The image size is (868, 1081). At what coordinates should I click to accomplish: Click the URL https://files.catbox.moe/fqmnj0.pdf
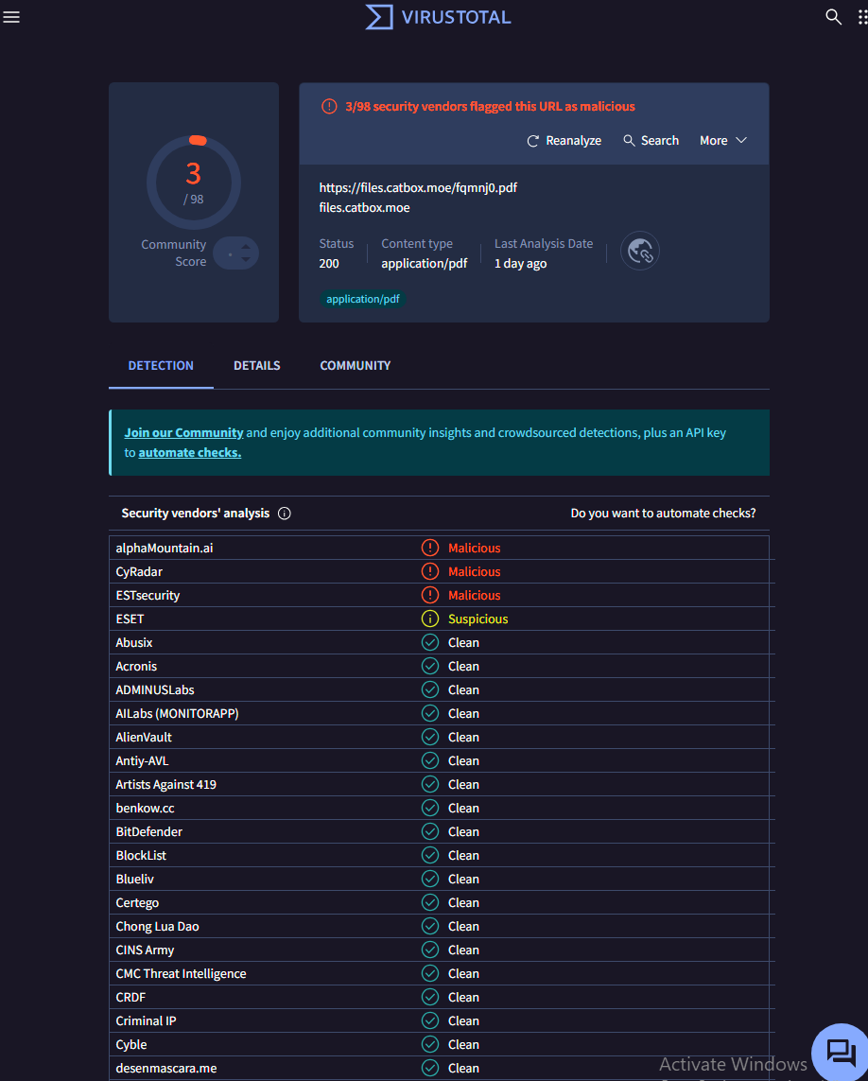(x=418, y=187)
